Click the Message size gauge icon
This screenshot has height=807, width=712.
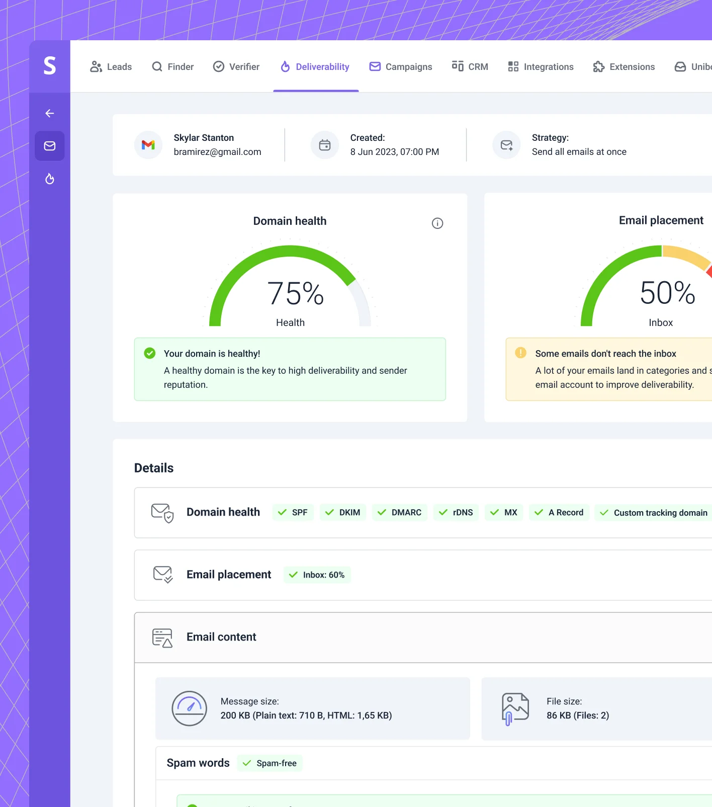[190, 708]
